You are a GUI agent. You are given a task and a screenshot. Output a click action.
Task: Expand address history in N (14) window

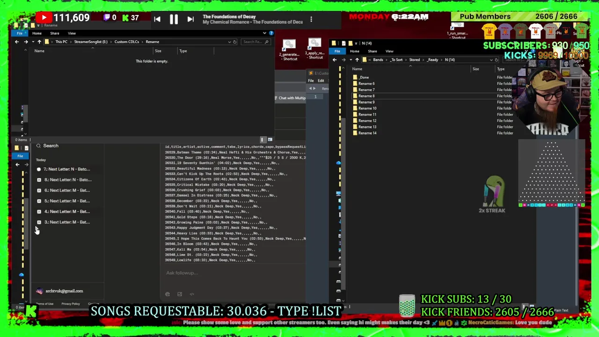pyautogui.click(x=491, y=60)
